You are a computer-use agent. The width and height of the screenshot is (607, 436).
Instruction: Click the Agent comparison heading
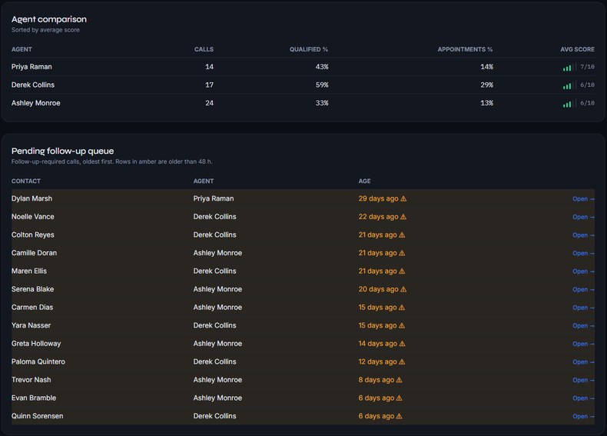pyautogui.click(x=49, y=19)
